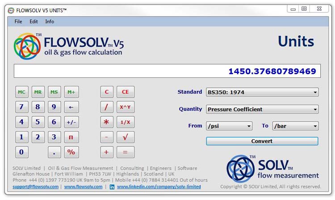335x200 pixels.
Task: Click the plus operator key
Action: [107, 152]
